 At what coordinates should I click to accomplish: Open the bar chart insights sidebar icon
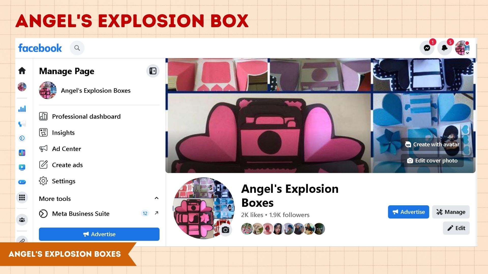(x=22, y=109)
